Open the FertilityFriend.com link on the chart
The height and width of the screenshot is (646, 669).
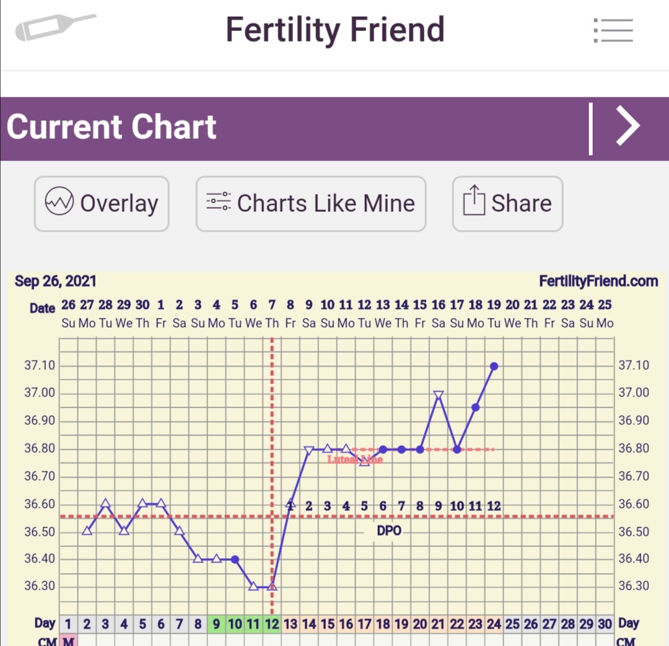click(598, 282)
